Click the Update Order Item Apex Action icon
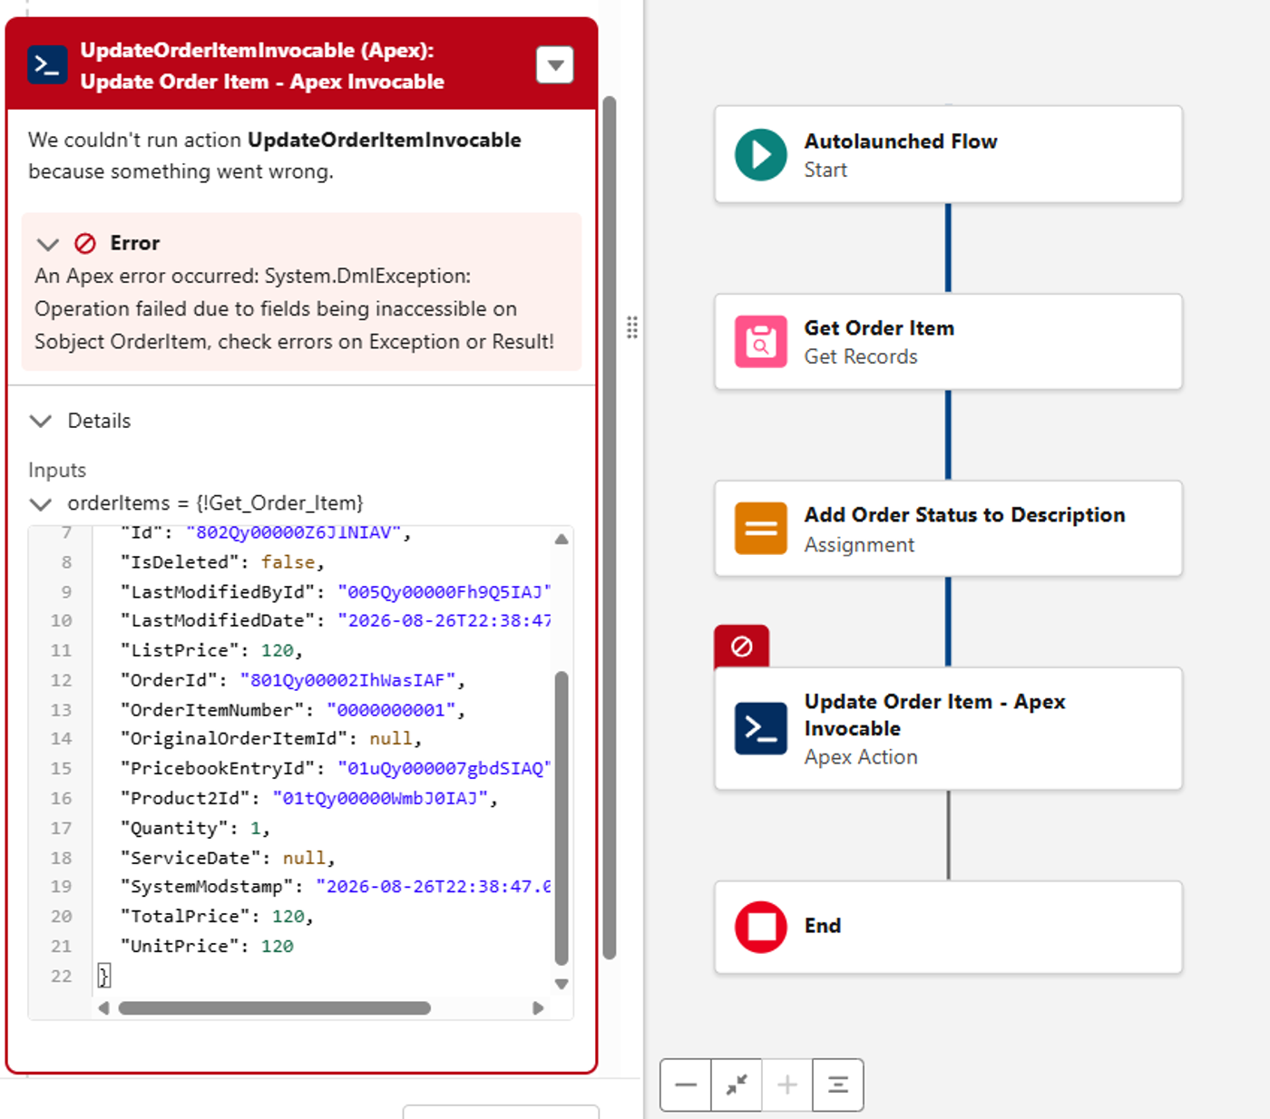The image size is (1270, 1119). [761, 728]
